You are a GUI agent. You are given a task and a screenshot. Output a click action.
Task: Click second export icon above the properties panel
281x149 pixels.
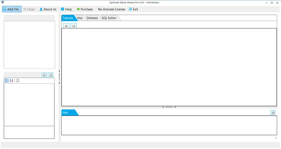coord(51,75)
